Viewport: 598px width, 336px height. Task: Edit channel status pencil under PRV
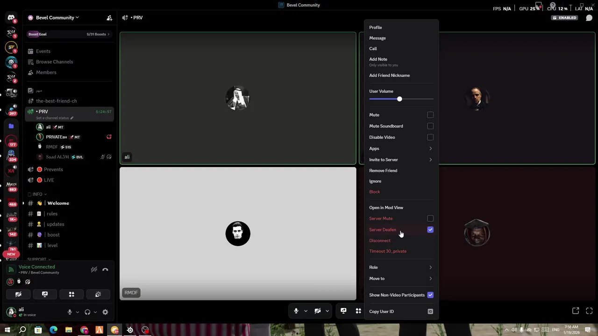(x=71, y=118)
